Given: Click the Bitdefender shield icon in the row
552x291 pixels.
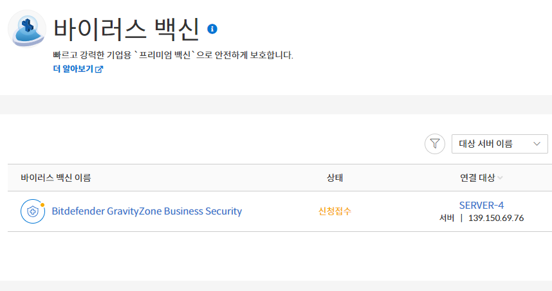Looking at the screenshot, I should click(x=33, y=211).
